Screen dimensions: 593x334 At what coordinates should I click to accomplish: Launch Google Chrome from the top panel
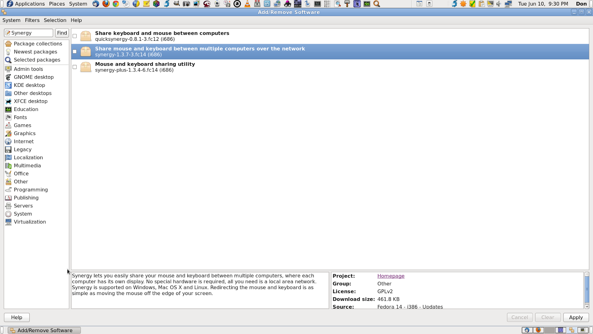point(116,4)
